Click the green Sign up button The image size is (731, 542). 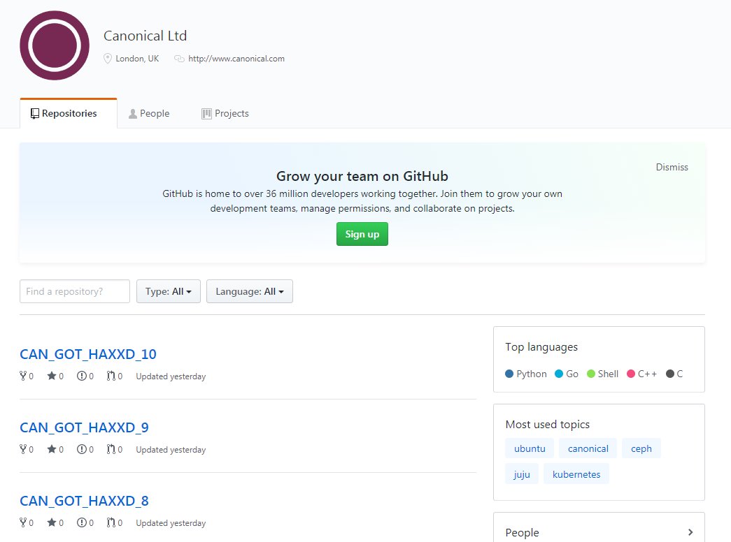click(x=362, y=234)
